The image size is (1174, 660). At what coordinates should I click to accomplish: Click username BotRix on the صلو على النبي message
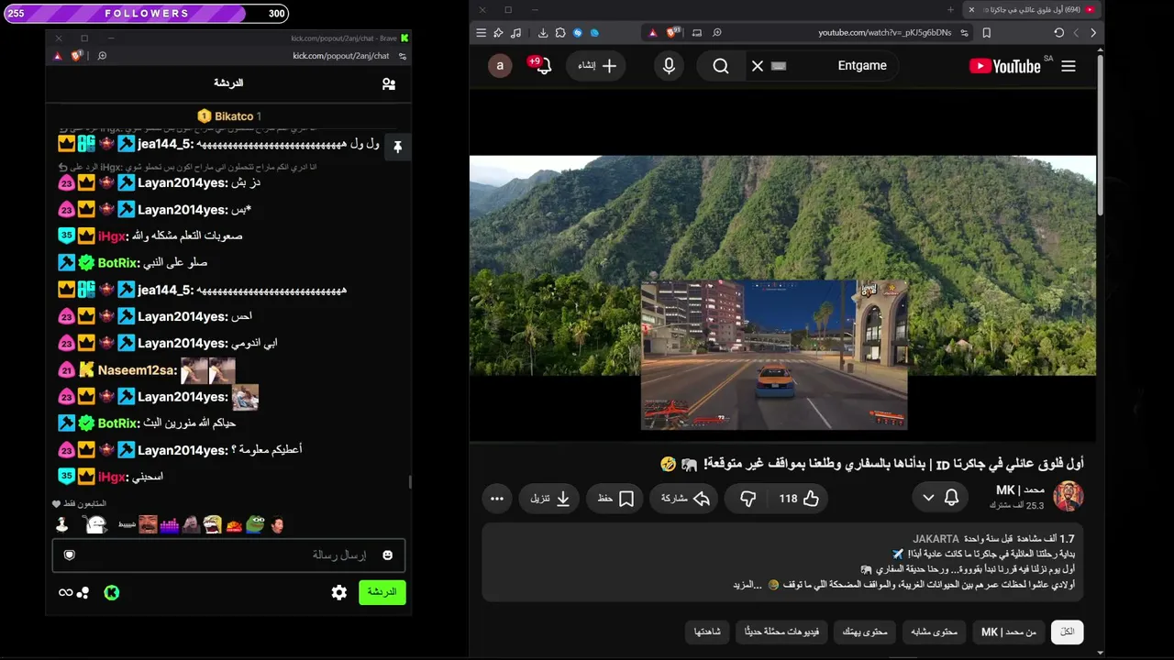[118, 263]
